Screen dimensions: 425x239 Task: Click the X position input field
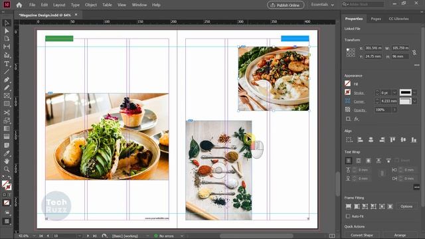coord(373,48)
